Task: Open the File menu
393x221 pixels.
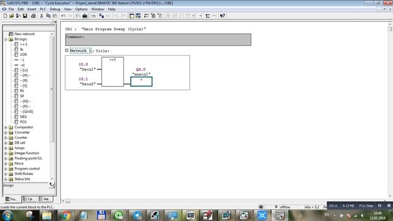Action: 11,9
